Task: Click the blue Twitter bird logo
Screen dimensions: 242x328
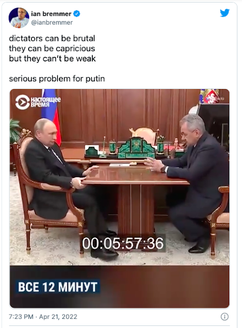Action: 225,13
